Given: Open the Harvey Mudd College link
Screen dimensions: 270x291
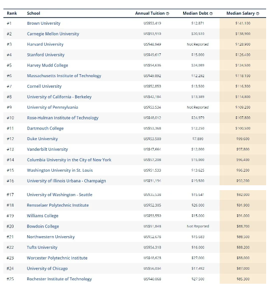Looking at the screenshot, I should point(48,65).
